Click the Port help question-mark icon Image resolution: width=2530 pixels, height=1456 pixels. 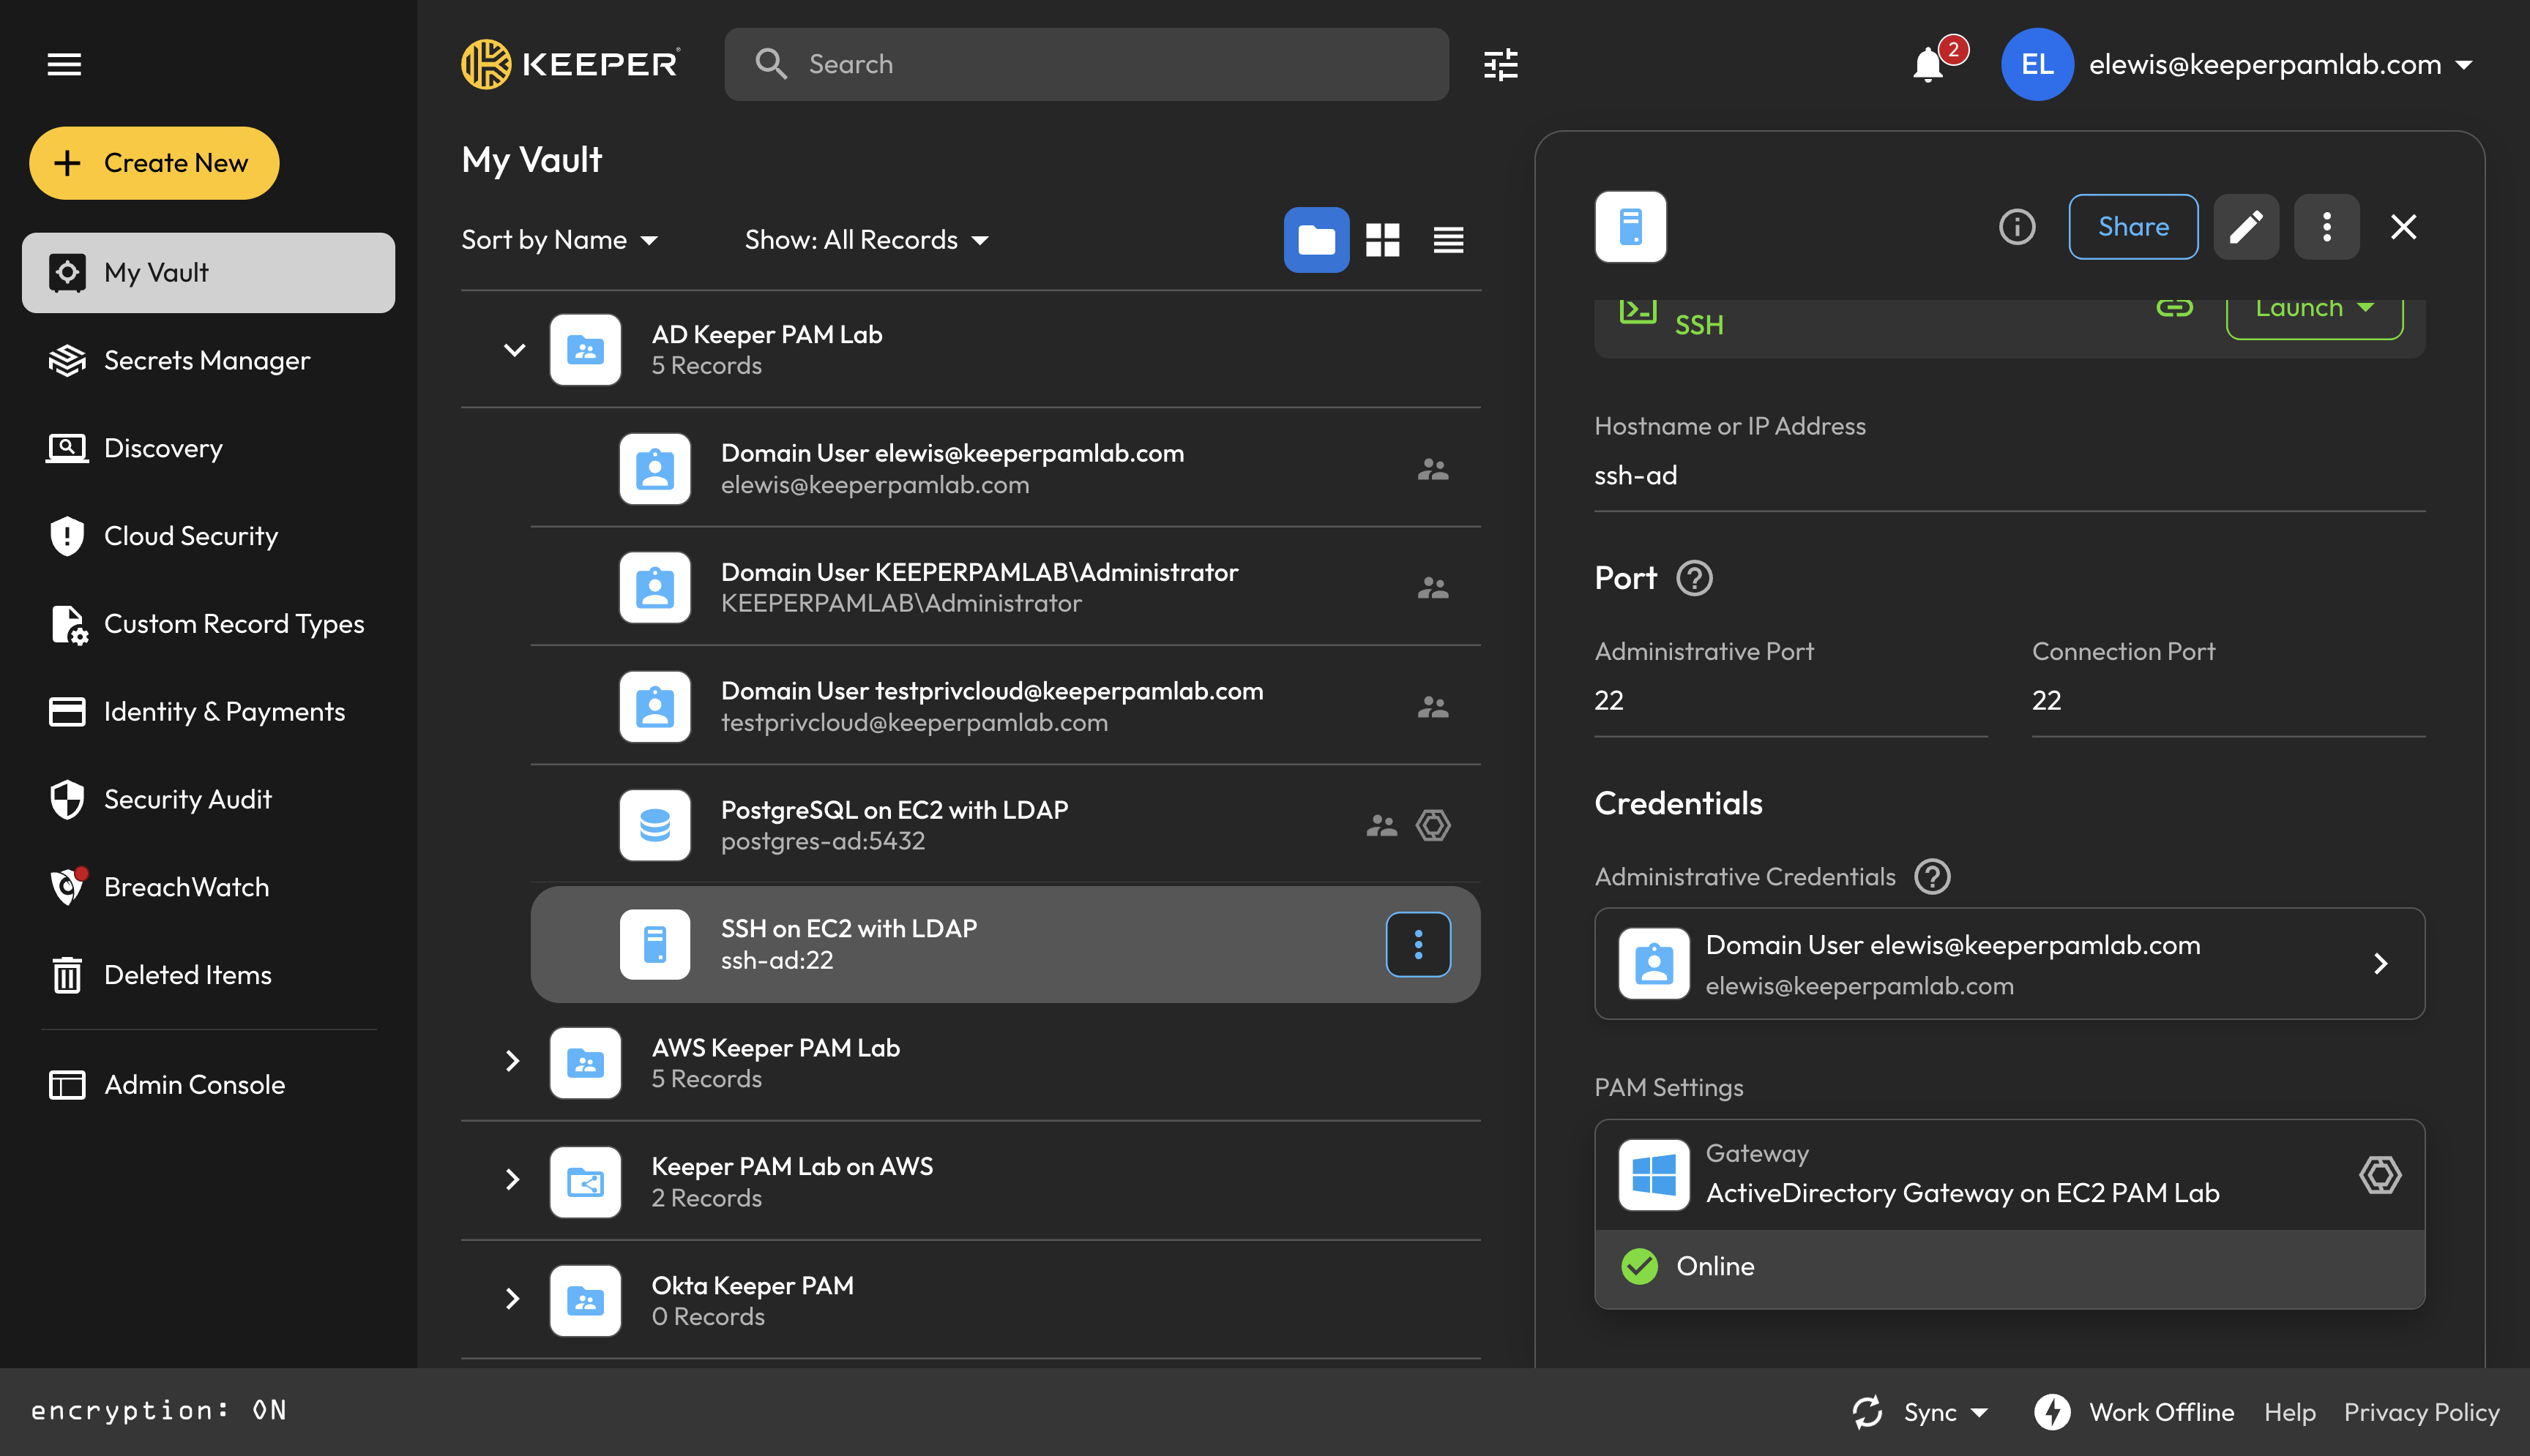pyautogui.click(x=1694, y=578)
